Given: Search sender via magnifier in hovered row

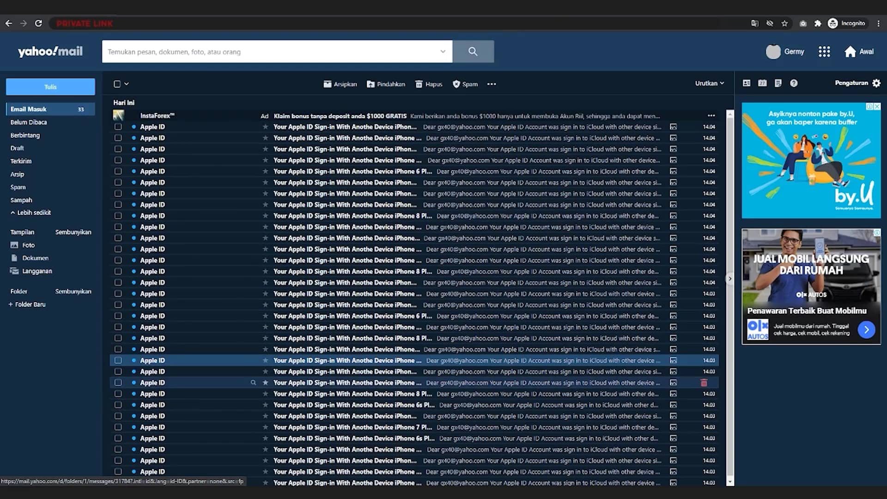Looking at the screenshot, I should (x=253, y=383).
